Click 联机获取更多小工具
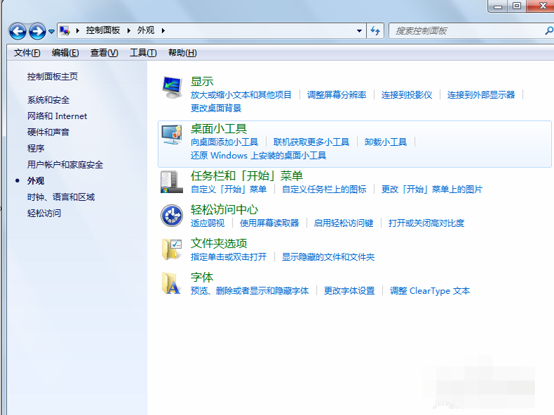Image resolution: width=554 pixels, height=415 pixels. point(311,142)
